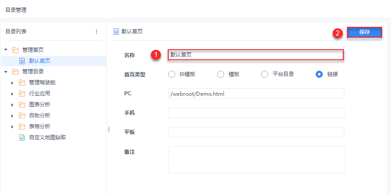Choose the 平台目录 radio button
391x195 pixels.
pyautogui.click(x=265, y=74)
